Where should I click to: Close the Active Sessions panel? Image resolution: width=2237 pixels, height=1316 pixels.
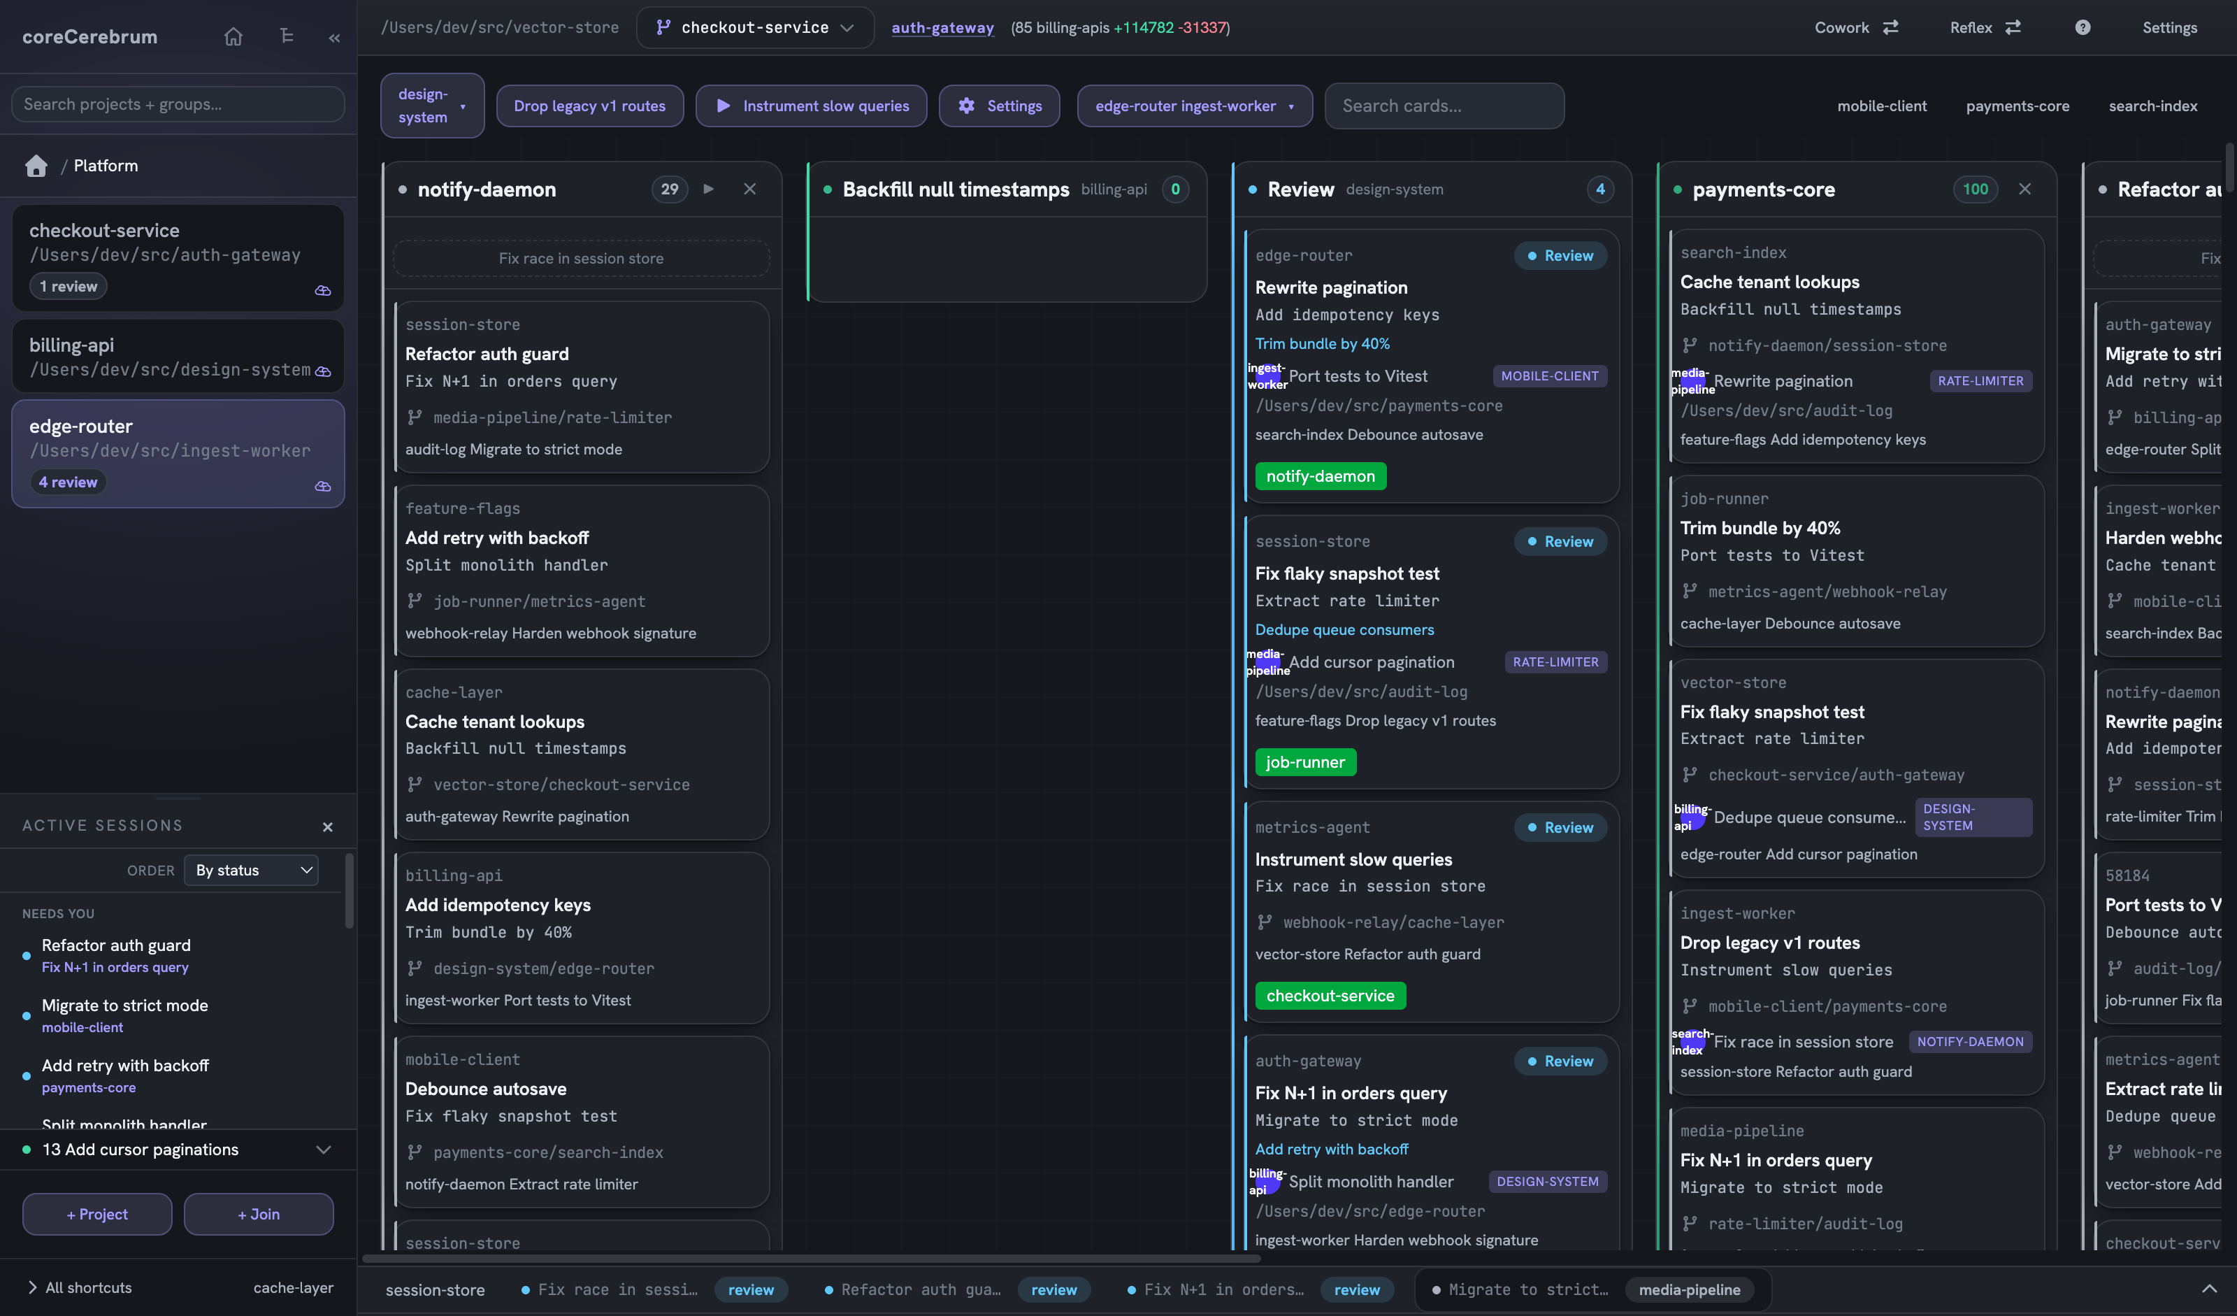tap(328, 827)
